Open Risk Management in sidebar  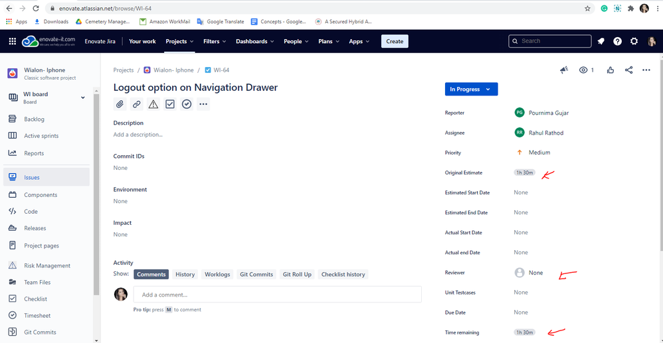pos(47,265)
